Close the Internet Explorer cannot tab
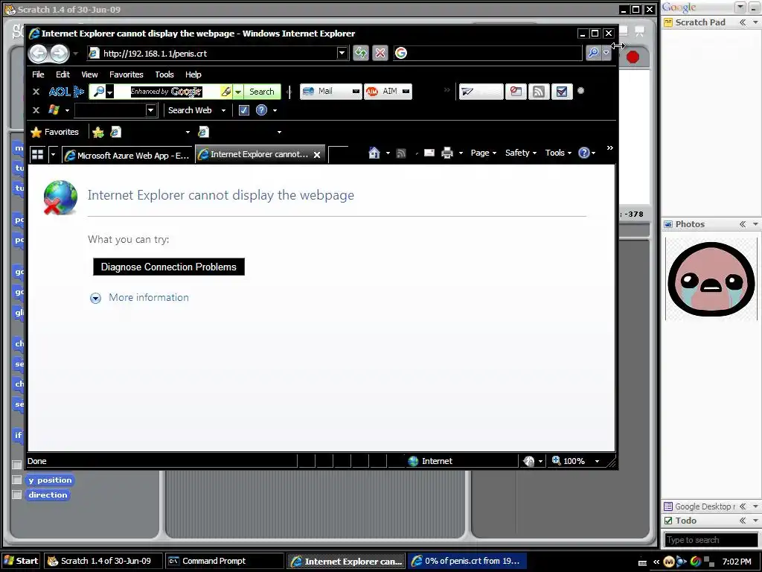This screenshot has height=572, width=762. tap(317, 155)
